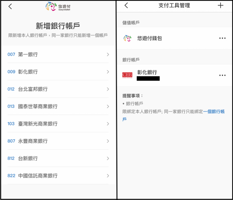Tap back arrow on 新增銀行帳戶 screen
Viewport: 233px width, 200px height.
10,6
